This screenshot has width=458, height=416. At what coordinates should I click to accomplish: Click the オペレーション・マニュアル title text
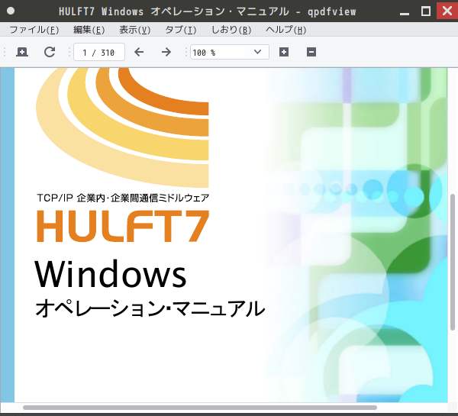150,308
